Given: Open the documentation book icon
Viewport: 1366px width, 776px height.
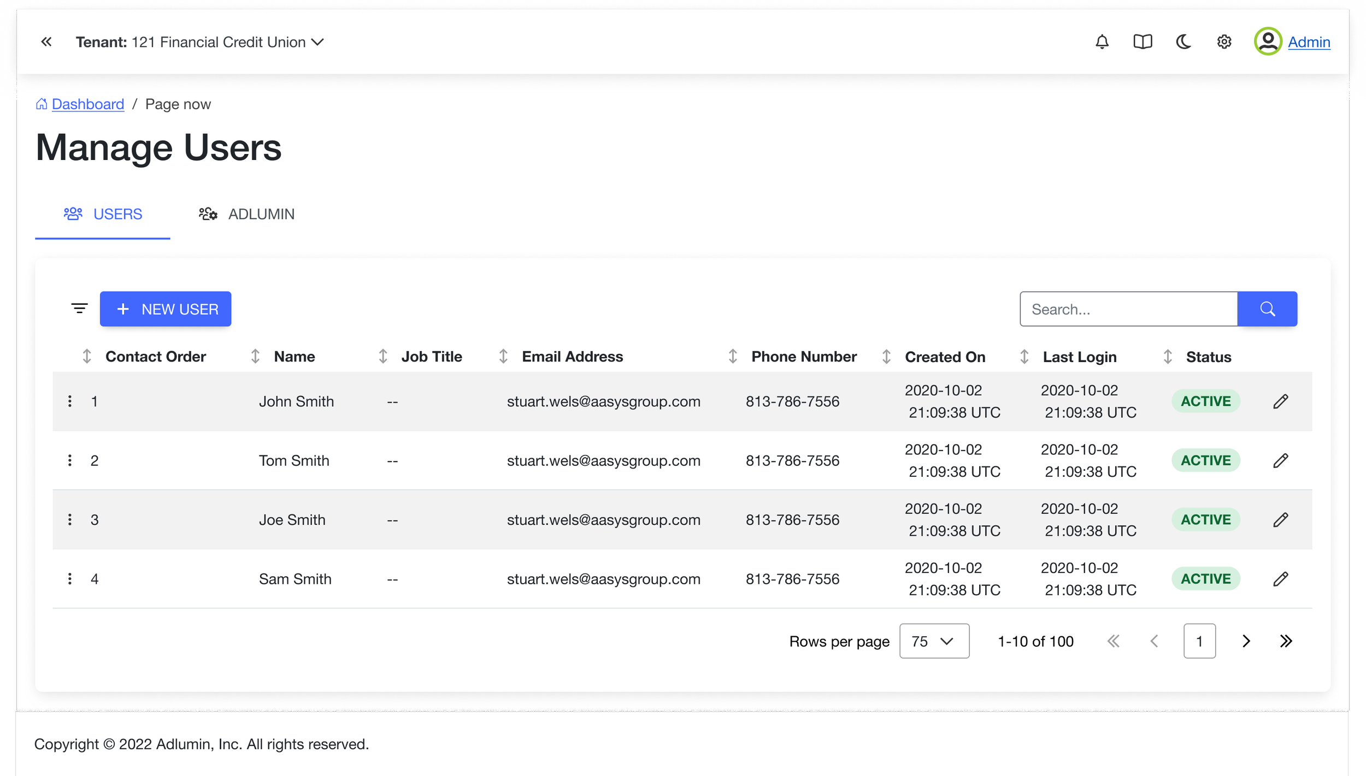Looking at the screenshot, I should point(1143,42).
